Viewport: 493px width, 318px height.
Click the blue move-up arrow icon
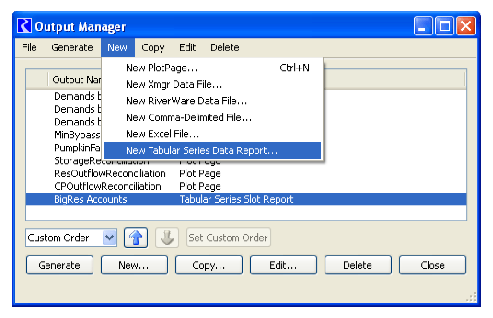(136, 238)
